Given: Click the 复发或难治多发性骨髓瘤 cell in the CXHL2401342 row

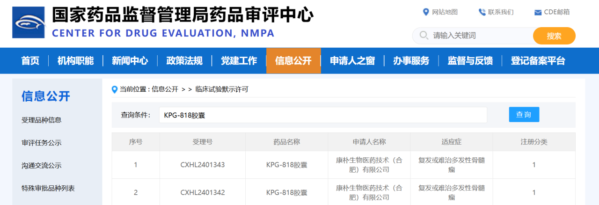Looking at the screenshot, I should 452,192.
